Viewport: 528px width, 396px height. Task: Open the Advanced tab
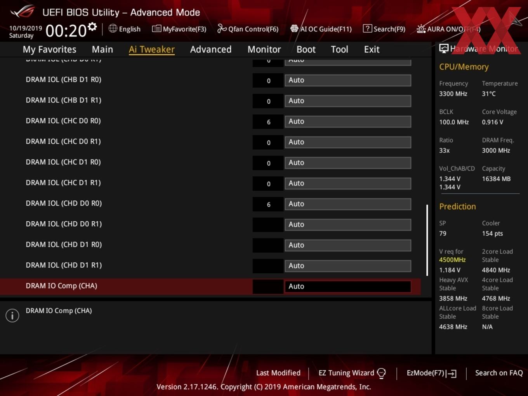tap(211, 49)
